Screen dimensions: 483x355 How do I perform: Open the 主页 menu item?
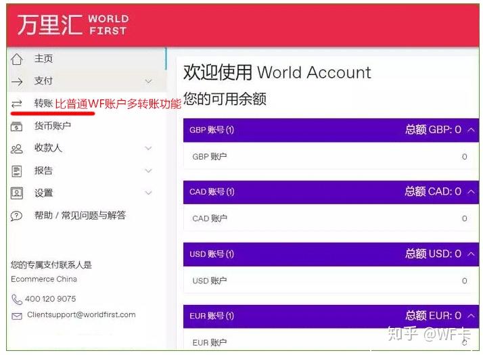coord(87,59)
